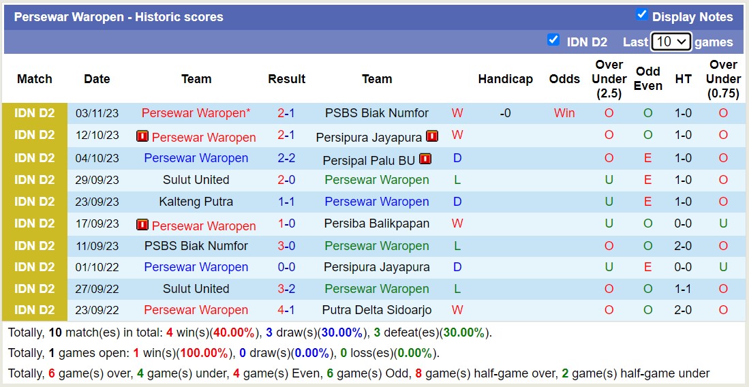This screenshot has width=749, height=387.
Task: Open Persiba Balikpapan team page
Action: (x=376, y=223)
